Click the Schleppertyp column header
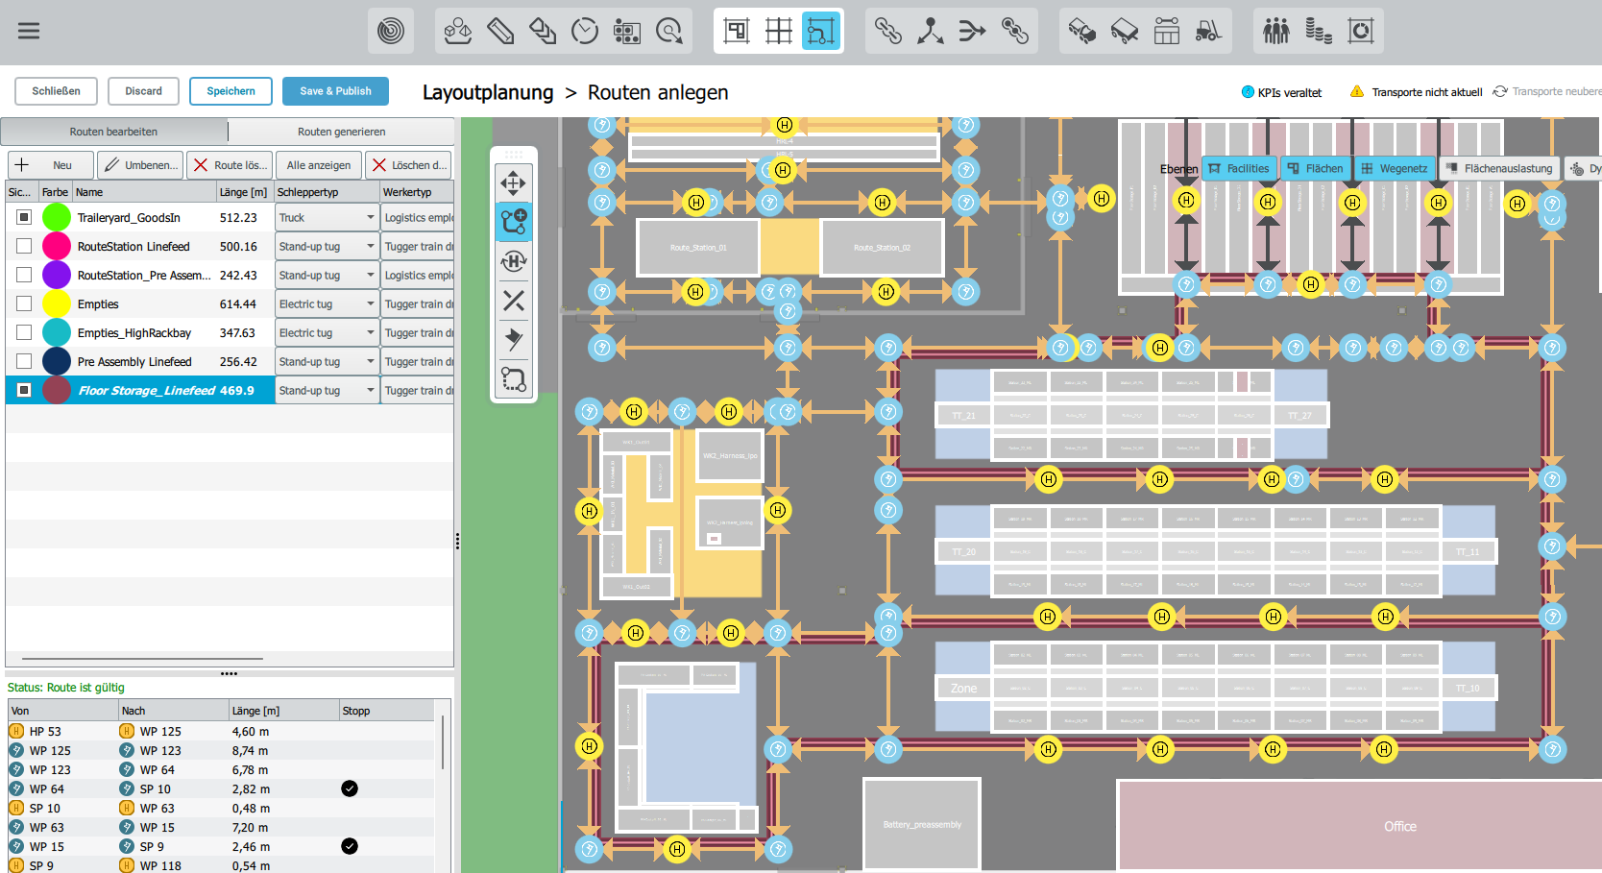Image resolution: width=1602 pixels, height=873 pixels. click(x=328, y=192)
